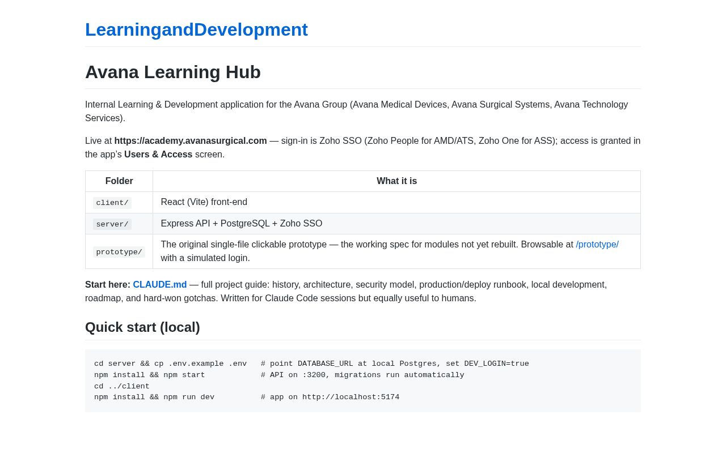Click the cd server && cp .env.example line
Viewport: 726px width, 453px height.
pos(311,364)
